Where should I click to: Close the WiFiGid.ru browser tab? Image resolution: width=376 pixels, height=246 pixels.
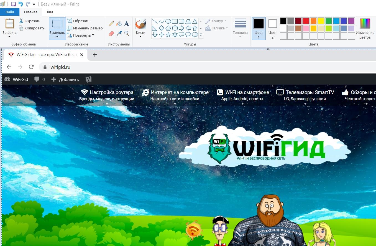(x=82, y=55)
